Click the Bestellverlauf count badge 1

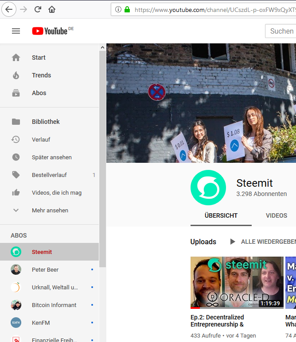[94, 175]
